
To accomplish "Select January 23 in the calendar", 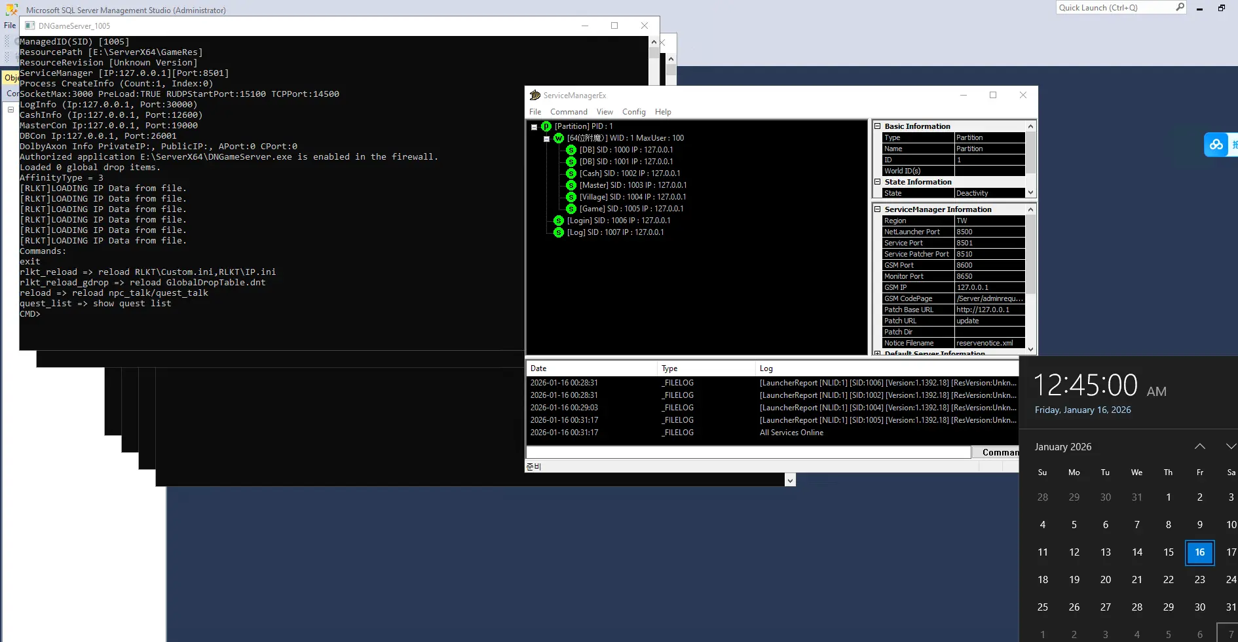I will coord(1200,580).
